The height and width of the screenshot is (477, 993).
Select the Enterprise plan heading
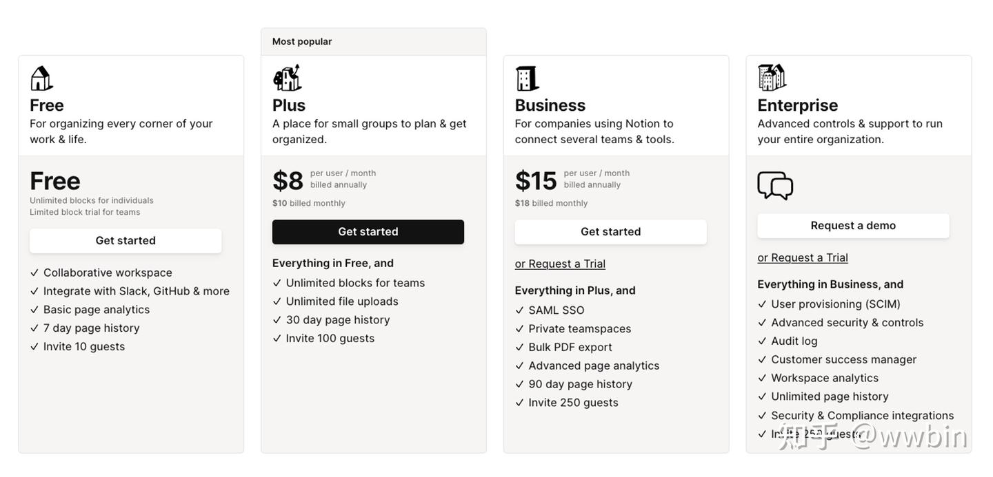(x=798, y=105)
